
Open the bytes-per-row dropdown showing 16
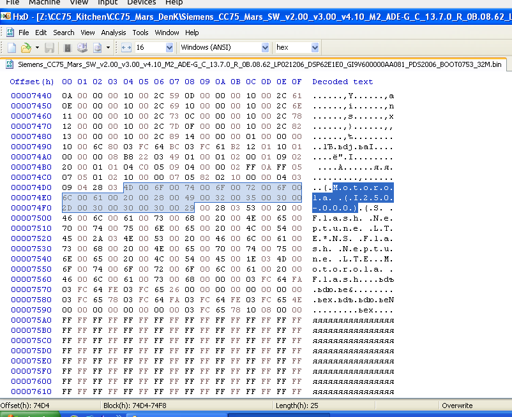pyautogui.click(x=169, y=48)
